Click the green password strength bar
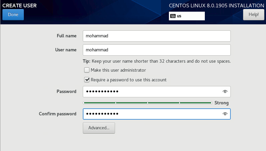This screenshot has width=266, height=151. pos(147,103)
